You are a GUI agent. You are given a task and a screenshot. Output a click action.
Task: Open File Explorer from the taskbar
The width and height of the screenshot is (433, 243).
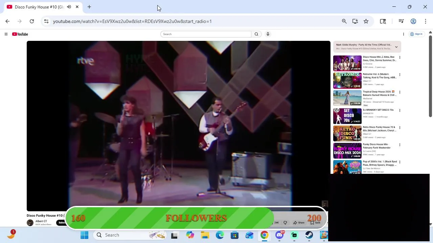tap(205, 235)
